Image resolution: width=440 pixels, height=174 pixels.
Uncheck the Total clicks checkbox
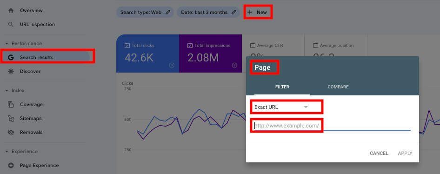tap(127, 46)
